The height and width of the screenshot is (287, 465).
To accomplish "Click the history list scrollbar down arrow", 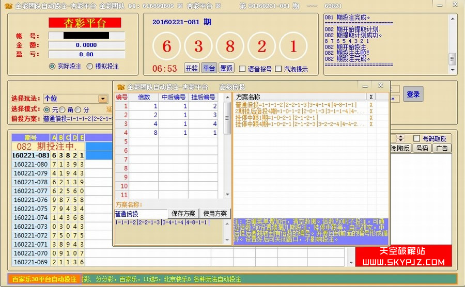I will click(x=351, y=262).
